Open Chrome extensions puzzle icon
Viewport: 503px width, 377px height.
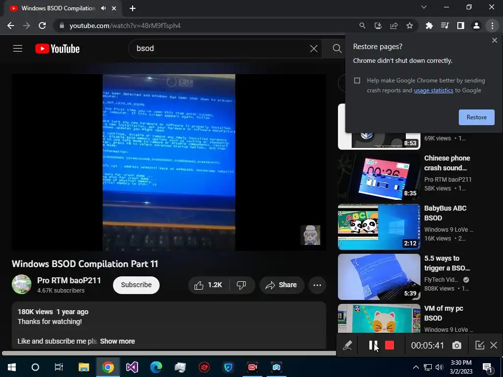coord(429,26)
